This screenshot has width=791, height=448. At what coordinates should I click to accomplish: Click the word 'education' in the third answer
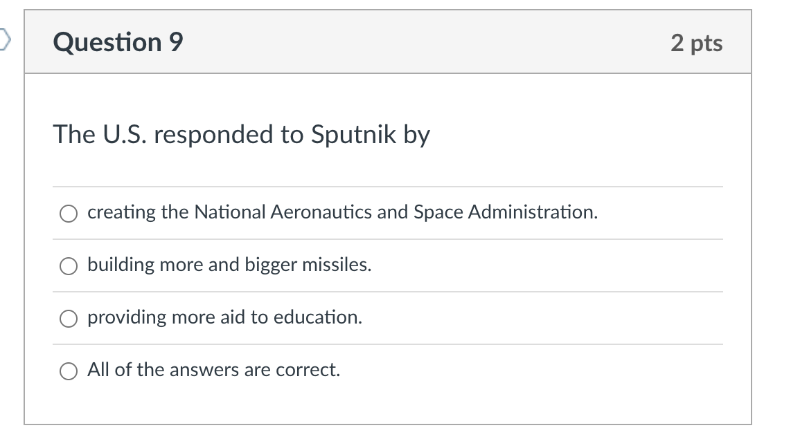point(318,317)
